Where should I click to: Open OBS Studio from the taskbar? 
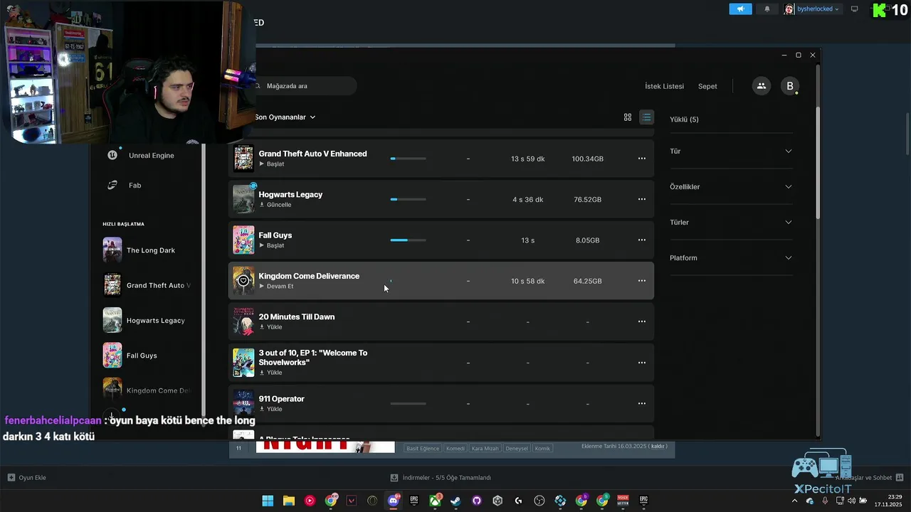pyautogui.click(x=539, y=501)
